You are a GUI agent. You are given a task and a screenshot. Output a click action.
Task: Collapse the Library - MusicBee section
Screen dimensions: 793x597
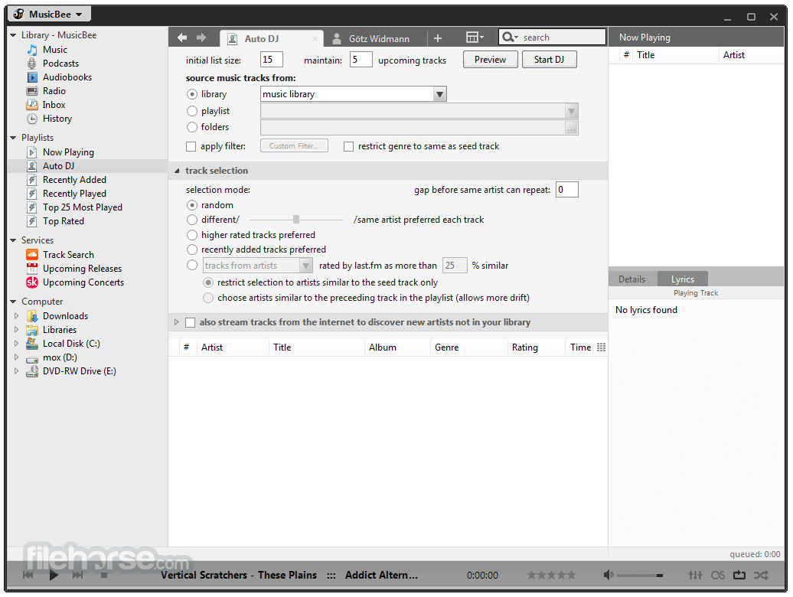coord(13,35)
